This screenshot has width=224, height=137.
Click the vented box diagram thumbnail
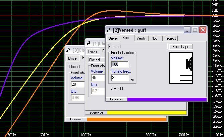click(181, 68)
